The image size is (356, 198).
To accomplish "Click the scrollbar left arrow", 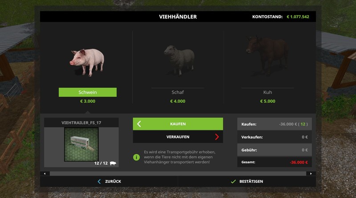I will [45, 174].
